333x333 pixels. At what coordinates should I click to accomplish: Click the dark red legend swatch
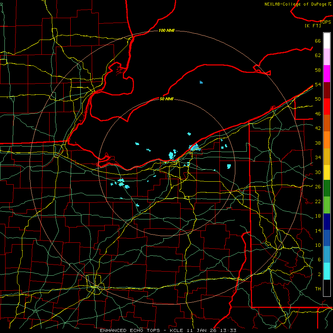[x=327, y=90]
